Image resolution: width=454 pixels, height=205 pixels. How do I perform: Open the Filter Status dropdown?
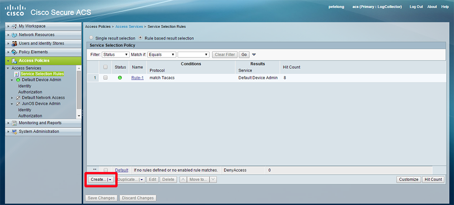pyautogui.click(x=115, y=55)
